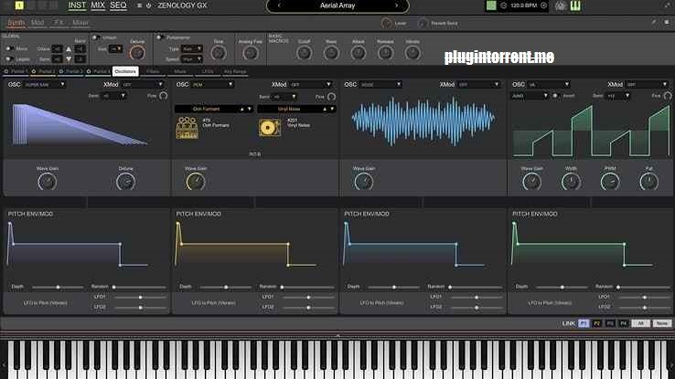This screenshot has height=379, width=675.
Task: Click the Reverb Send knob
Action: coord(423,23)
